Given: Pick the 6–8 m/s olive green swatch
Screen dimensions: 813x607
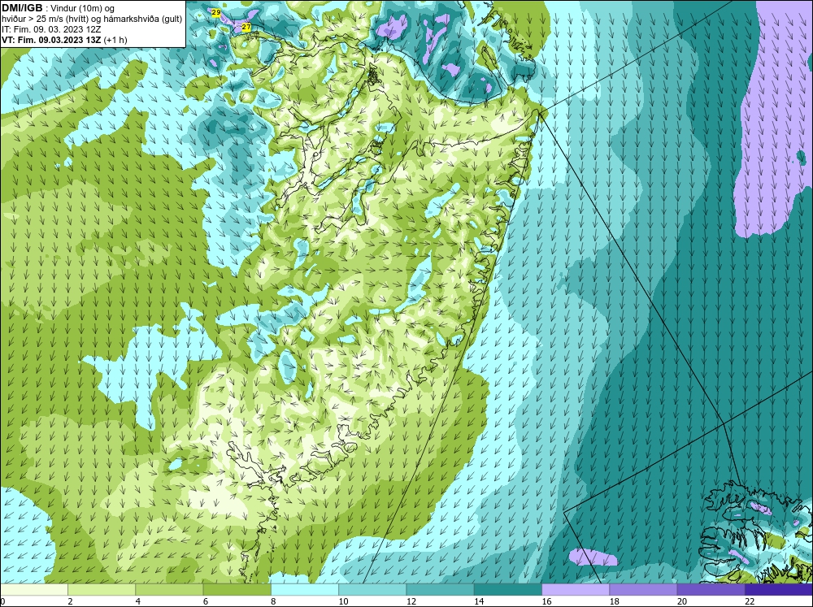Looking at the screenshot, I should click(237, 590).
